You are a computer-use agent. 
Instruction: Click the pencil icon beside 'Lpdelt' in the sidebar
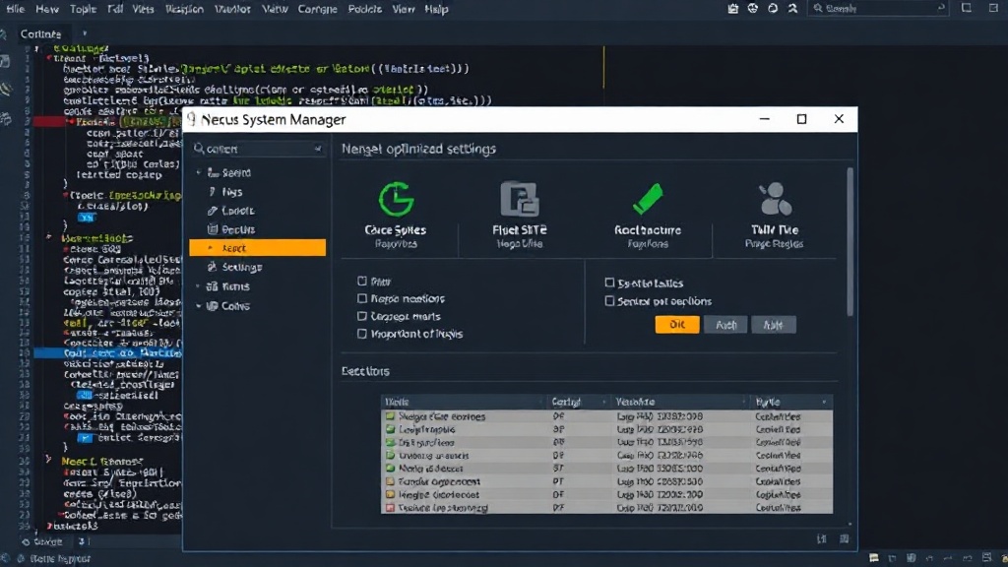[213, 211]
